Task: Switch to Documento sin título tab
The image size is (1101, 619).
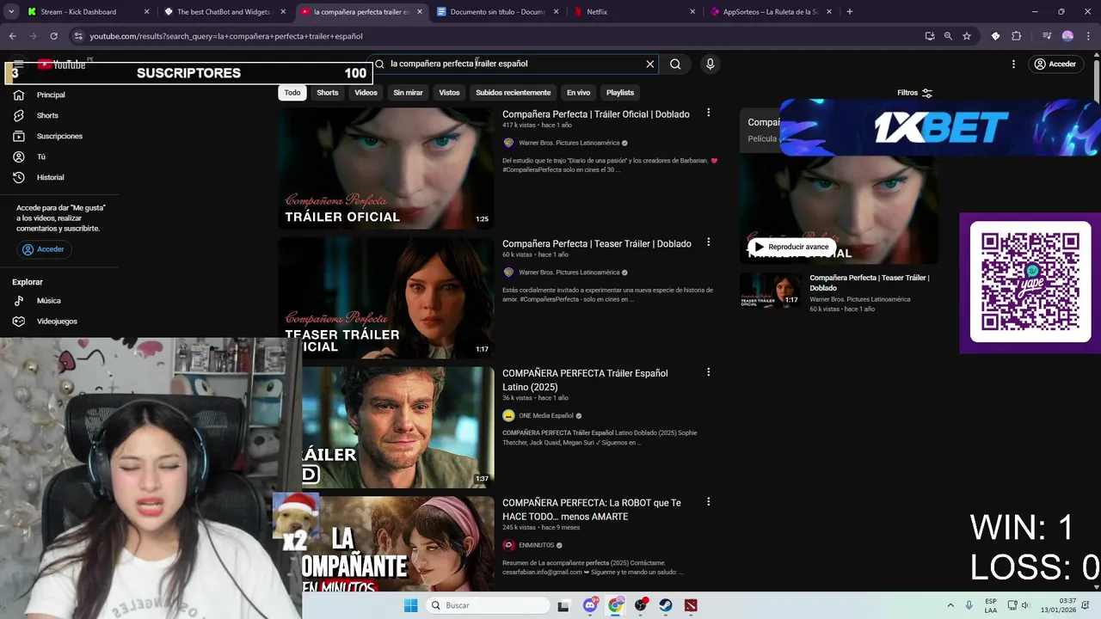Action: pyautogui.click(x=497, y=12)
